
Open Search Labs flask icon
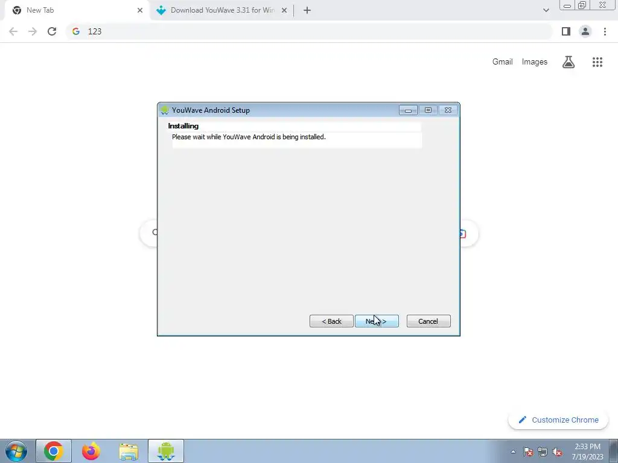569,62
